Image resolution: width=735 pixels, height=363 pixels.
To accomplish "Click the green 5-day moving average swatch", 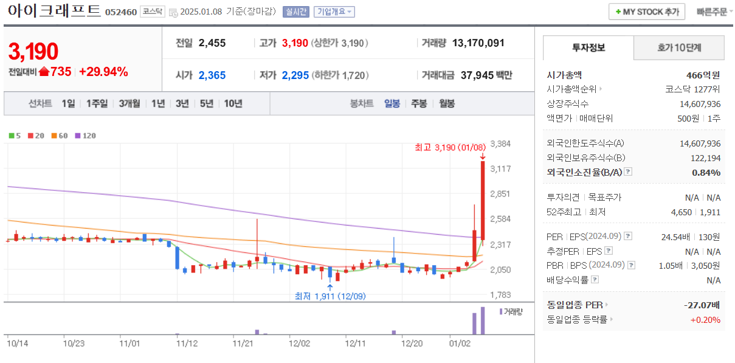I will pos(11,136).
